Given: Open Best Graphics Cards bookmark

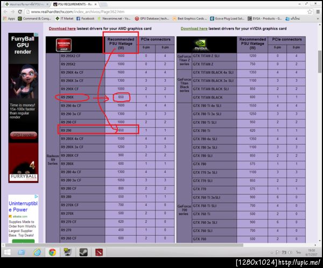Looking at the screenshot, I should (189, 18).
